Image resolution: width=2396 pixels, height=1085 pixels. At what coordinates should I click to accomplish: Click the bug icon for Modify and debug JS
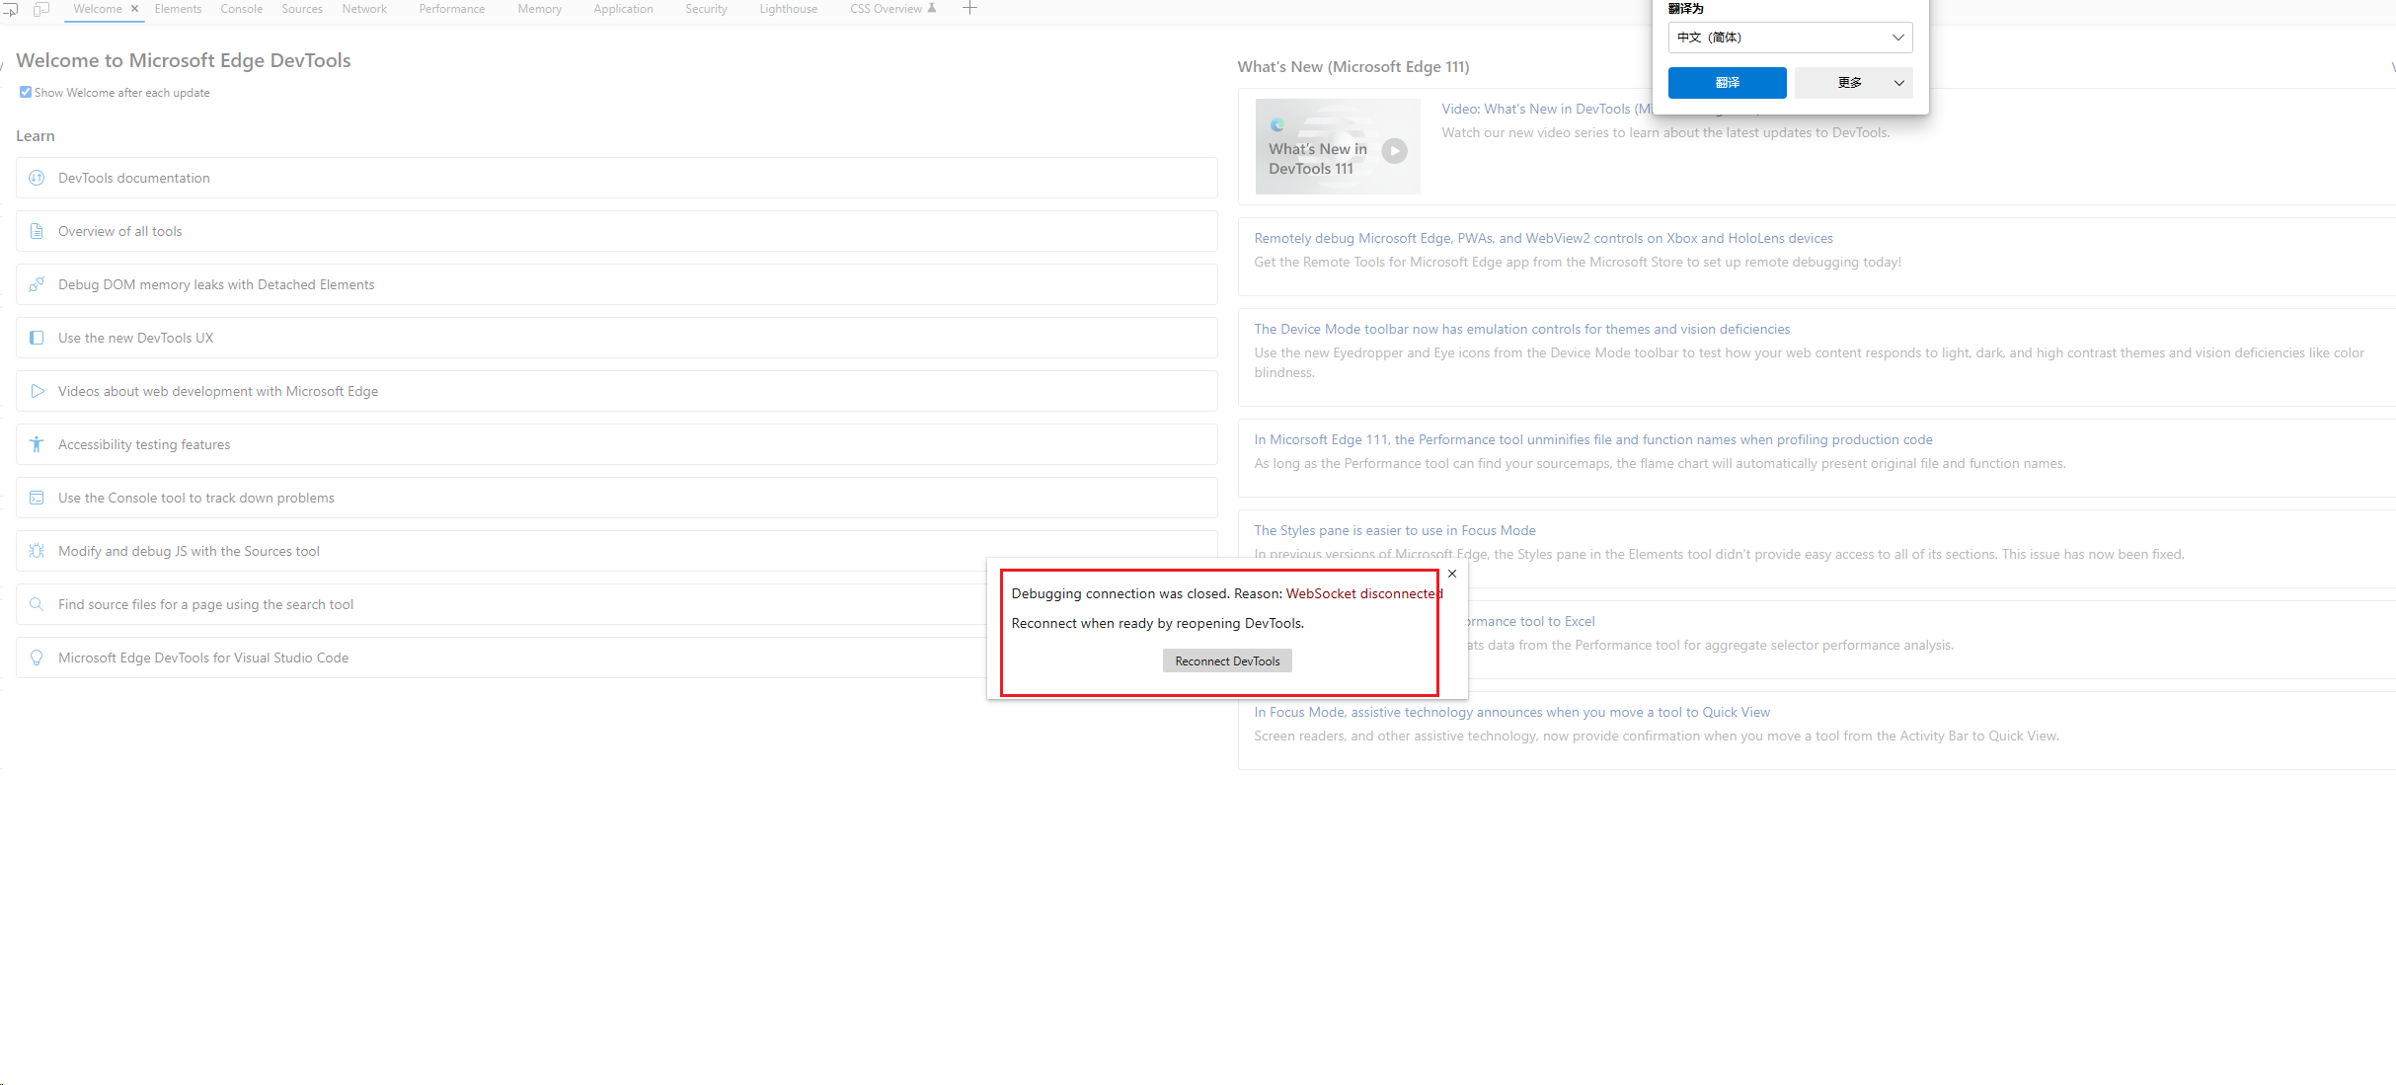37,551
